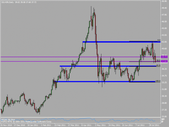Select the blue support line near 33.25
Image resolution: width=169 pixels, height=127 pixels.
pyautogui.click(x=104, y=82)
